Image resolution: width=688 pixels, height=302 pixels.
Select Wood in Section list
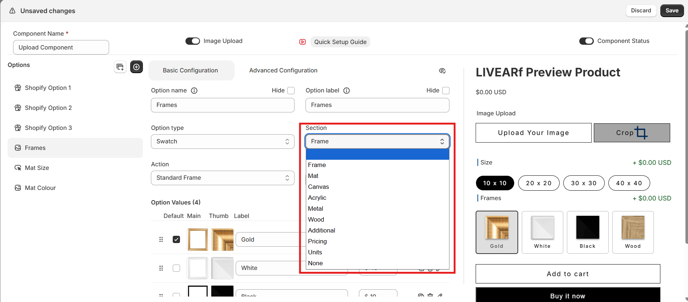[x=377, y=220]
